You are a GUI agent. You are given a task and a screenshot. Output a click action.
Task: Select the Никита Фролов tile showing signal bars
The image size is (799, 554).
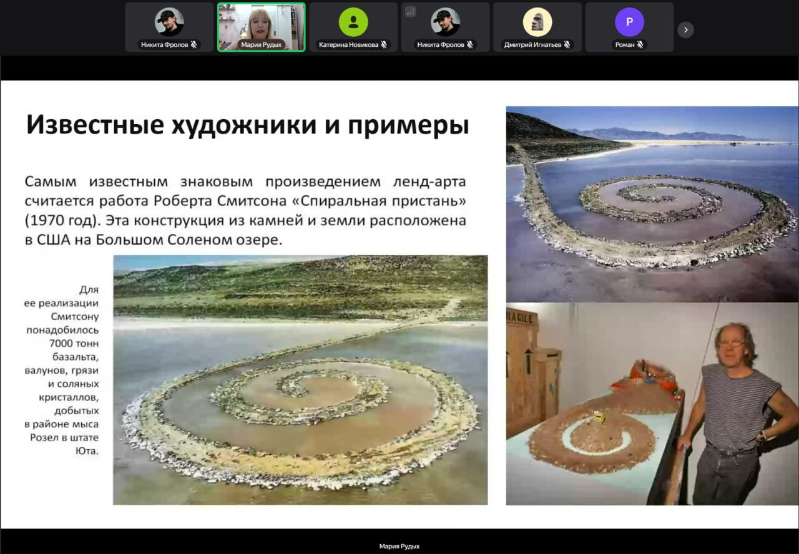pyautogui.click(x=446, y=27)
